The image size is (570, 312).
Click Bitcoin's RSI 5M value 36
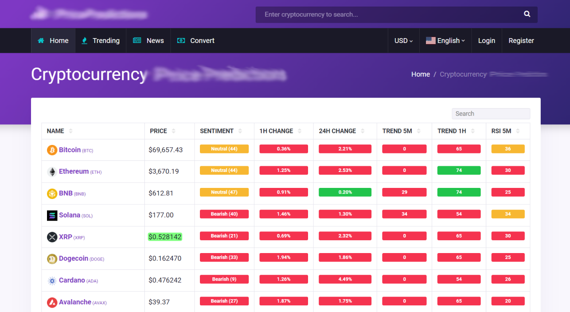coord(508,149)
